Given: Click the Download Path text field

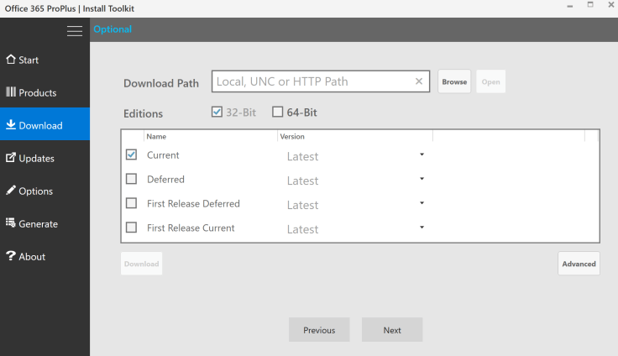Looking at the screenshot, I should [x=312, y=81].
